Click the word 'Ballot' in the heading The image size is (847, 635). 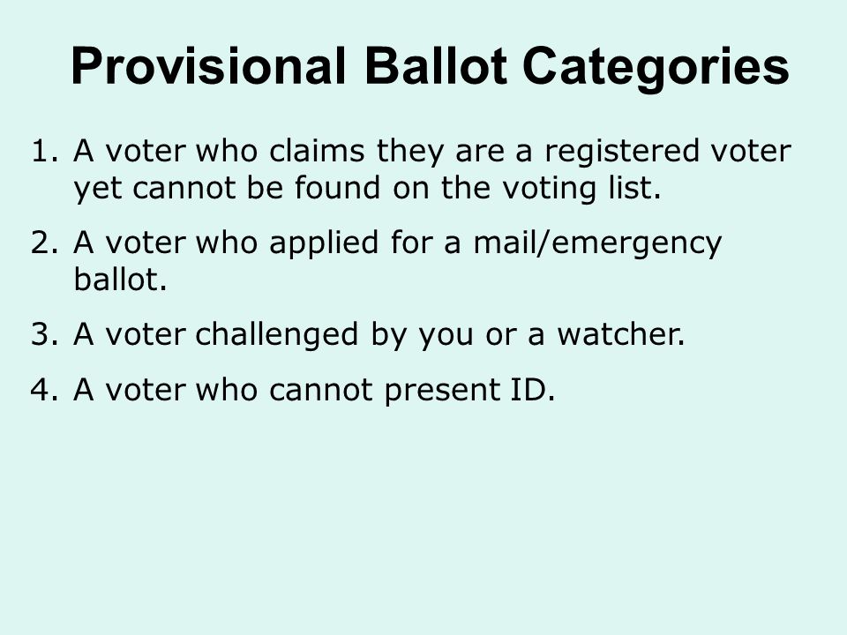(x=436, y=66)
